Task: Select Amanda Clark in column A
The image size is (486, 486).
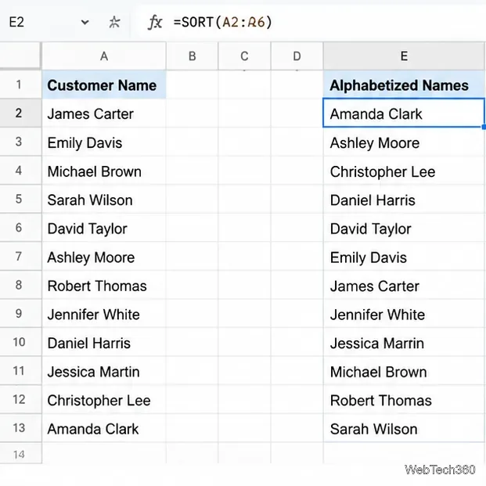Action: [104, 428]
